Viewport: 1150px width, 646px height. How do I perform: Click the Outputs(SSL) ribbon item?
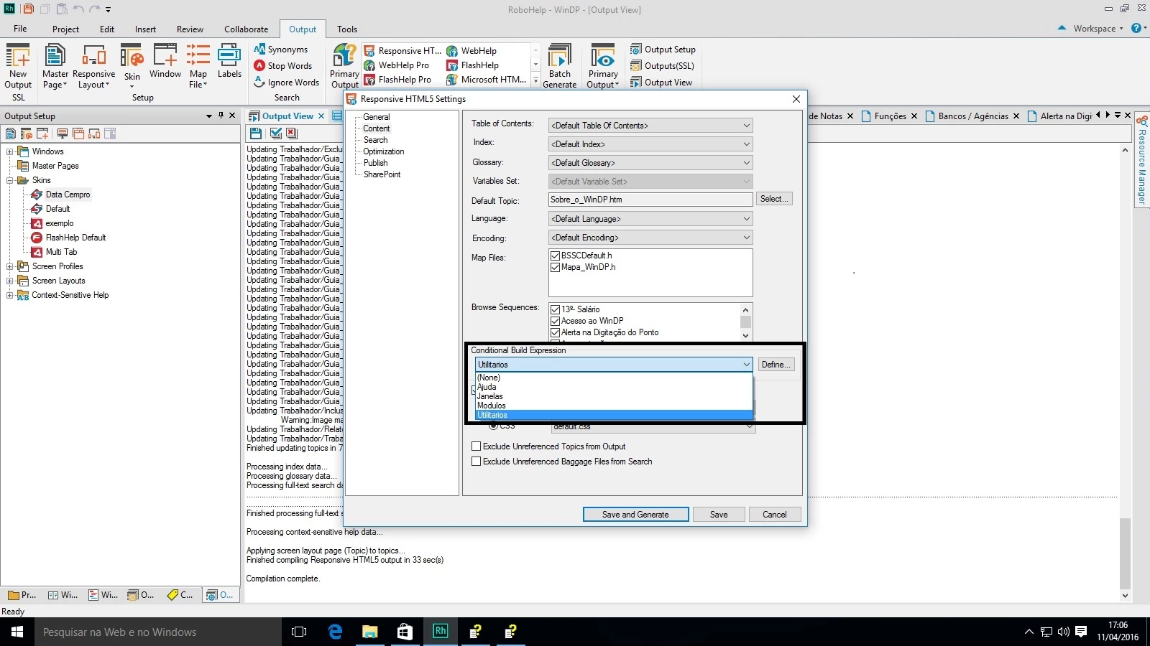pyautogui.click(x=662, y=66)
